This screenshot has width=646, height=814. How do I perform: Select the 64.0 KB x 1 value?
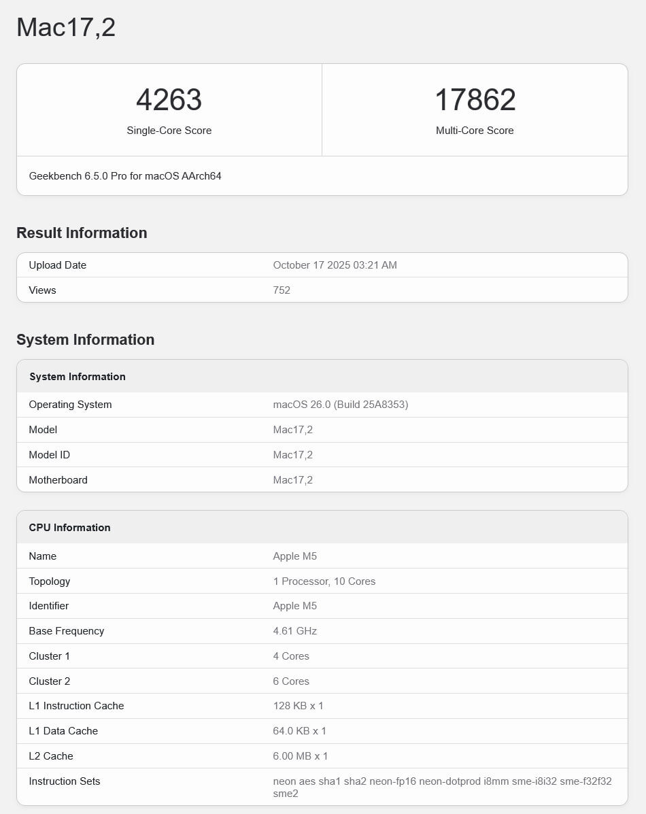[x=300, y=731]
